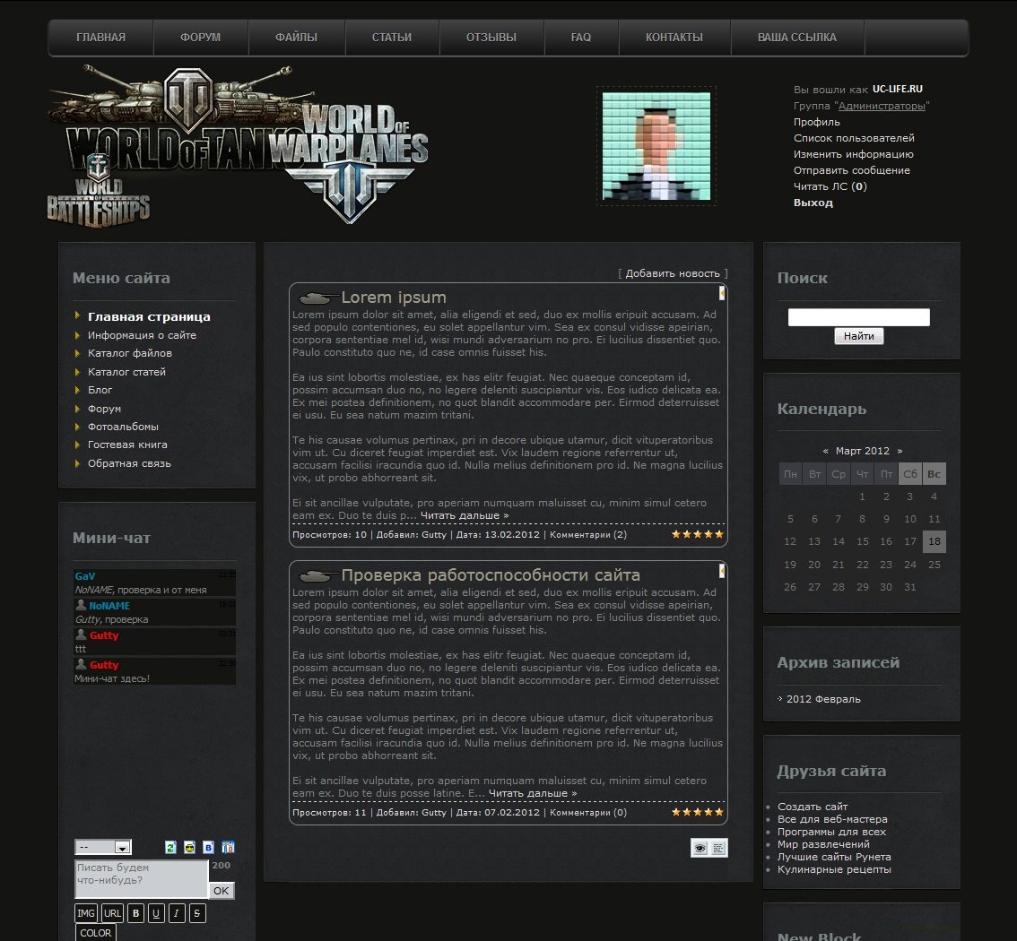Image resolution: width=1017 pixels, height=941 pixels.
Task: Open the FAQ top menu item
Action: click(581, 38)
